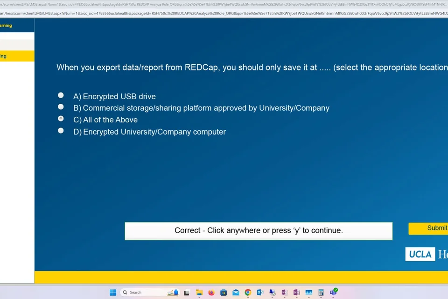Select the radio button for A) Encrypted USB drive
The image size is (448, 299).
tap(61, 95)
